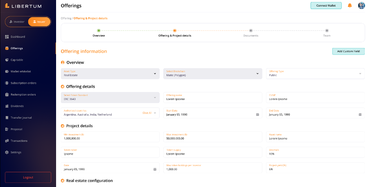
Task: Click the Dashboard sidebar icon
Action: point(7,37)
